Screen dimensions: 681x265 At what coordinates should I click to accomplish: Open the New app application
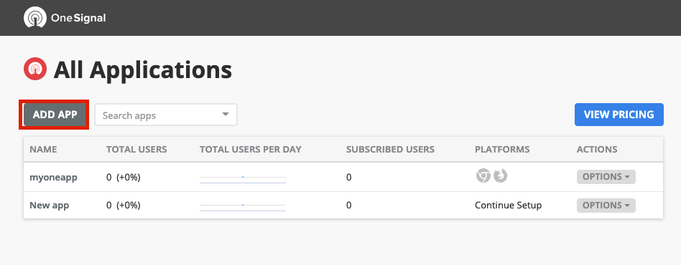(49, 206)
